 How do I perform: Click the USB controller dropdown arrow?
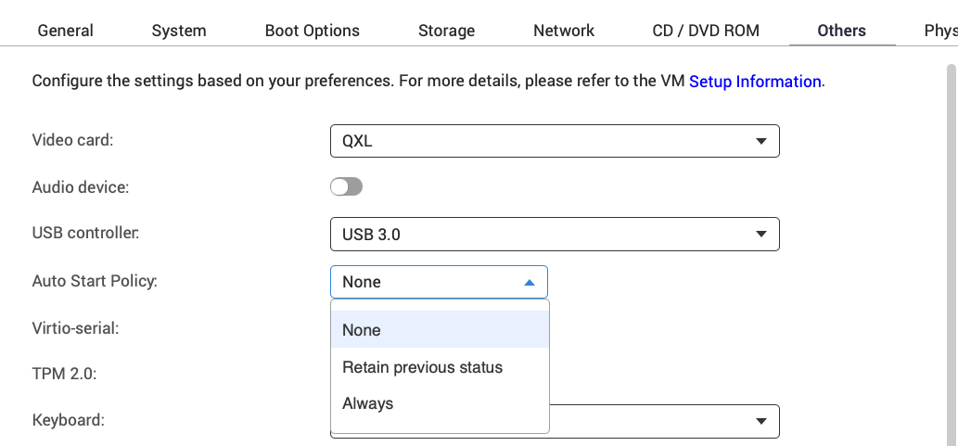(760, 235)
